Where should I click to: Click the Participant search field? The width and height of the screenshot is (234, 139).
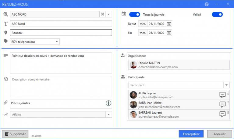tap(176, 85)
